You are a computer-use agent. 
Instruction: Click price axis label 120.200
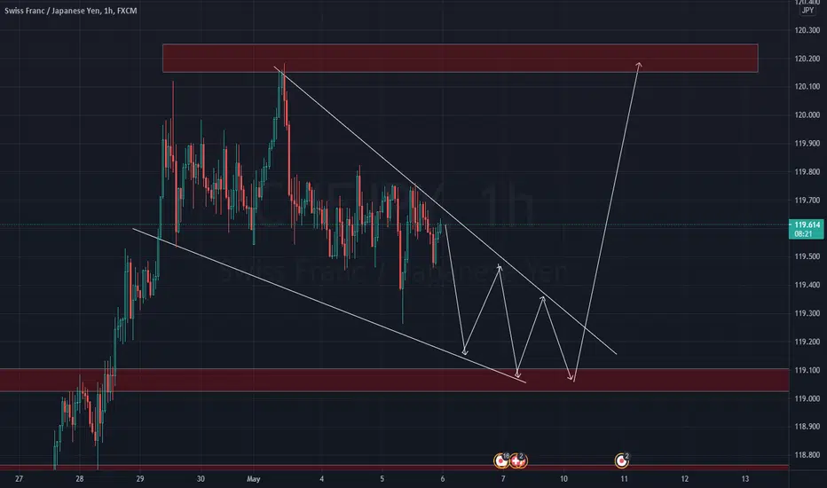tap(807, 59)
